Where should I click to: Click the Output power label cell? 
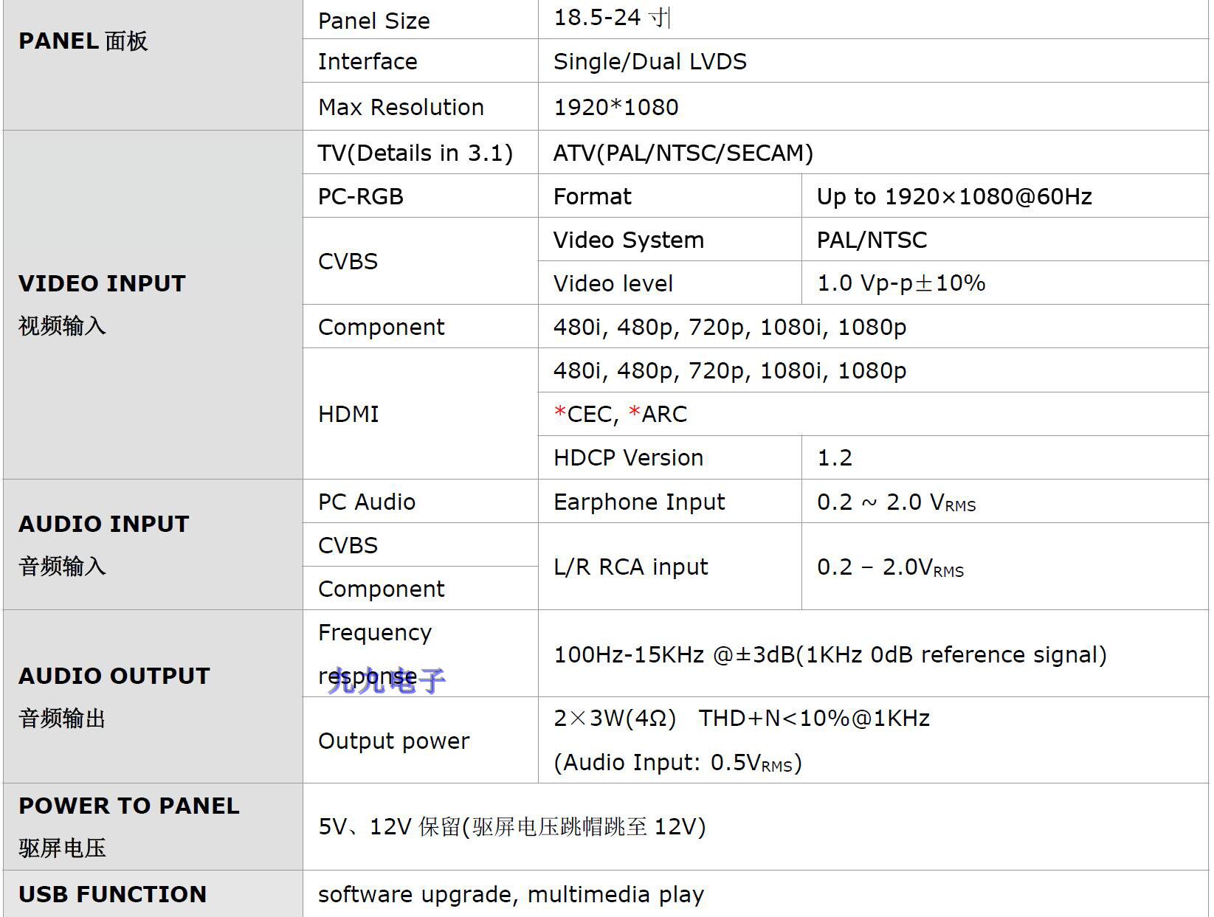pyautogui.click(x=393, y=741)
